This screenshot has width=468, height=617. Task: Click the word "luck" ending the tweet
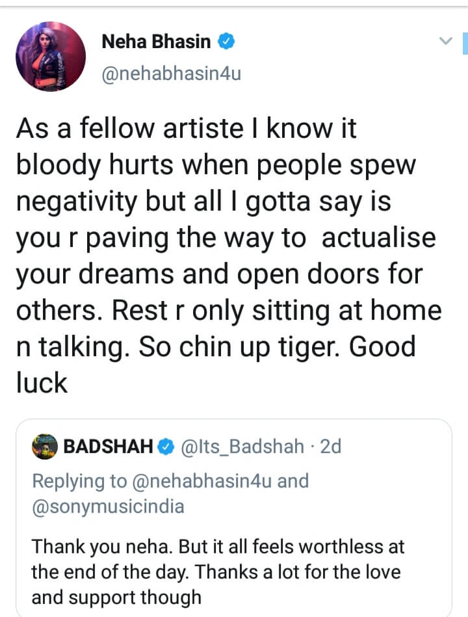point(42,384)
